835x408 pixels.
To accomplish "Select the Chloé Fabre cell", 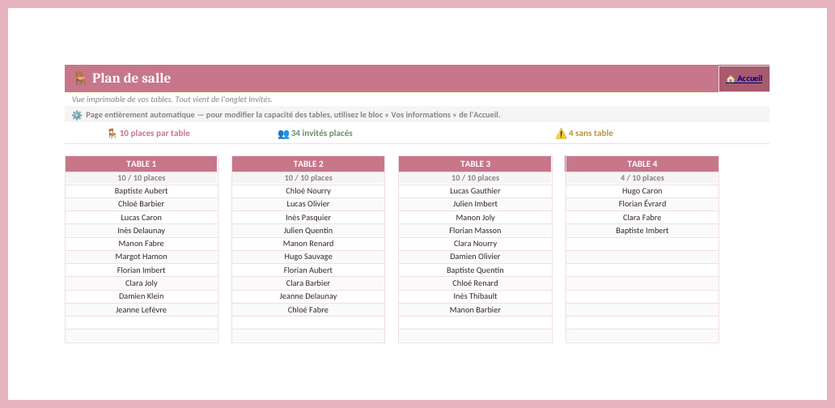I will click(308, 309).
